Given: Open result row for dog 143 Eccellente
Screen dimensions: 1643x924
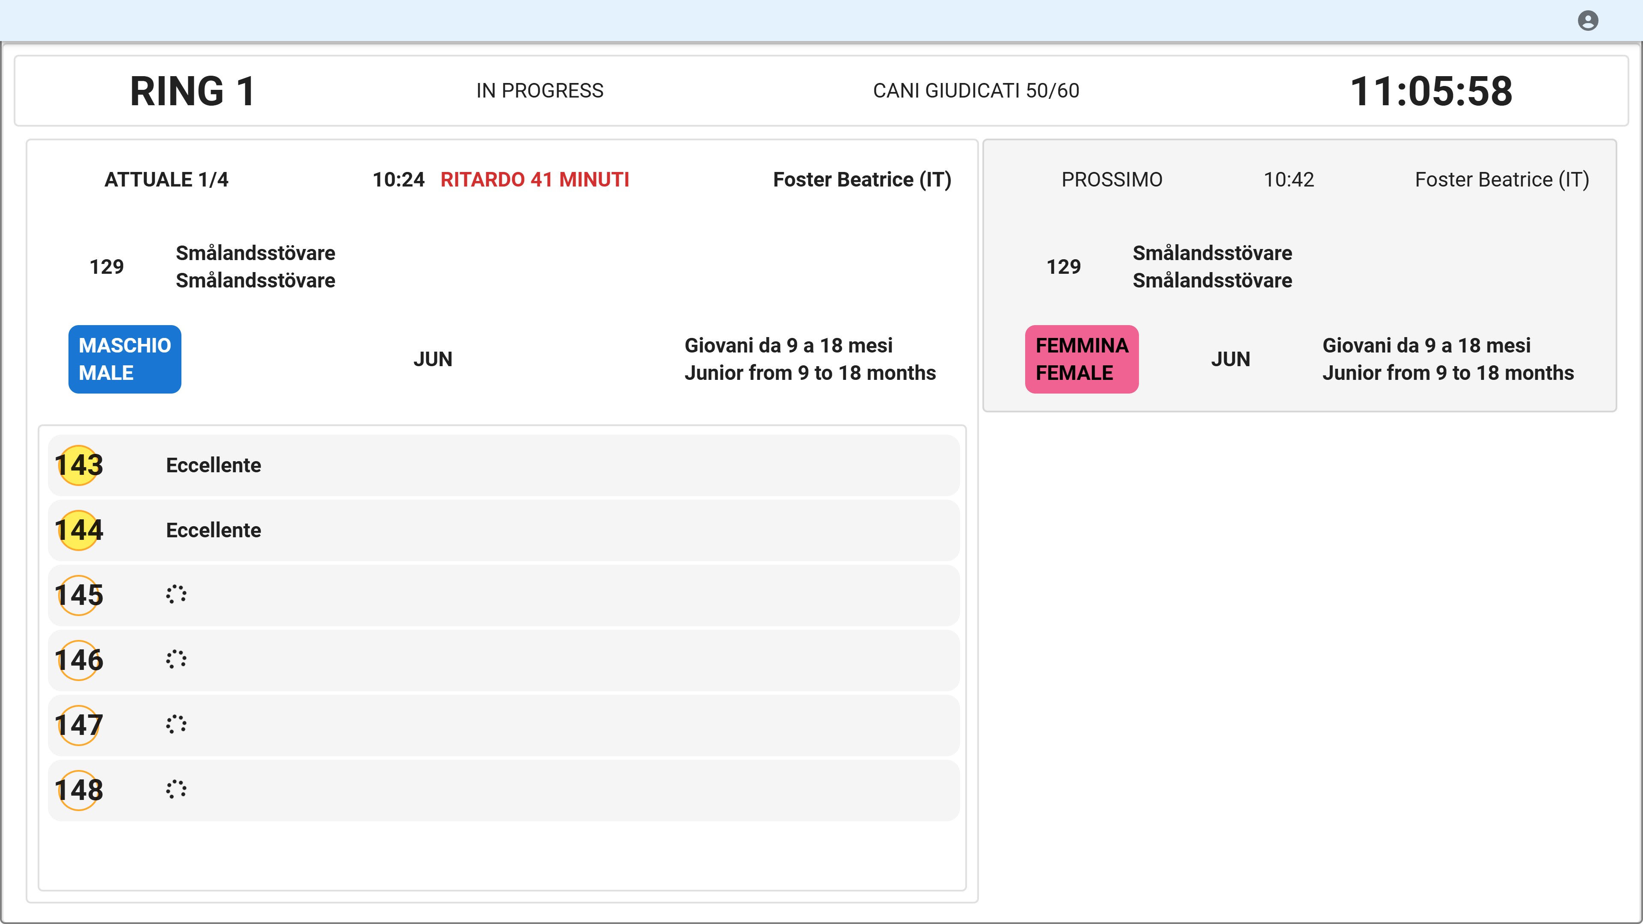Looking at the screenshot, I should tap(504, 465).
